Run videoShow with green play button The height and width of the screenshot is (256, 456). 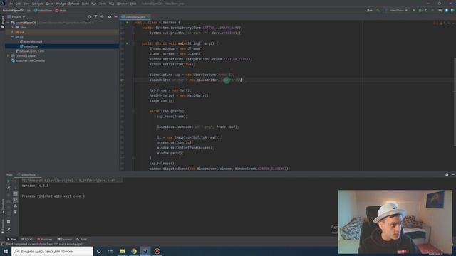click(x=414, y=10)
